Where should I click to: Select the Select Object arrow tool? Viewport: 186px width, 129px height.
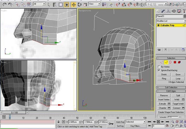tap(49, 5)
